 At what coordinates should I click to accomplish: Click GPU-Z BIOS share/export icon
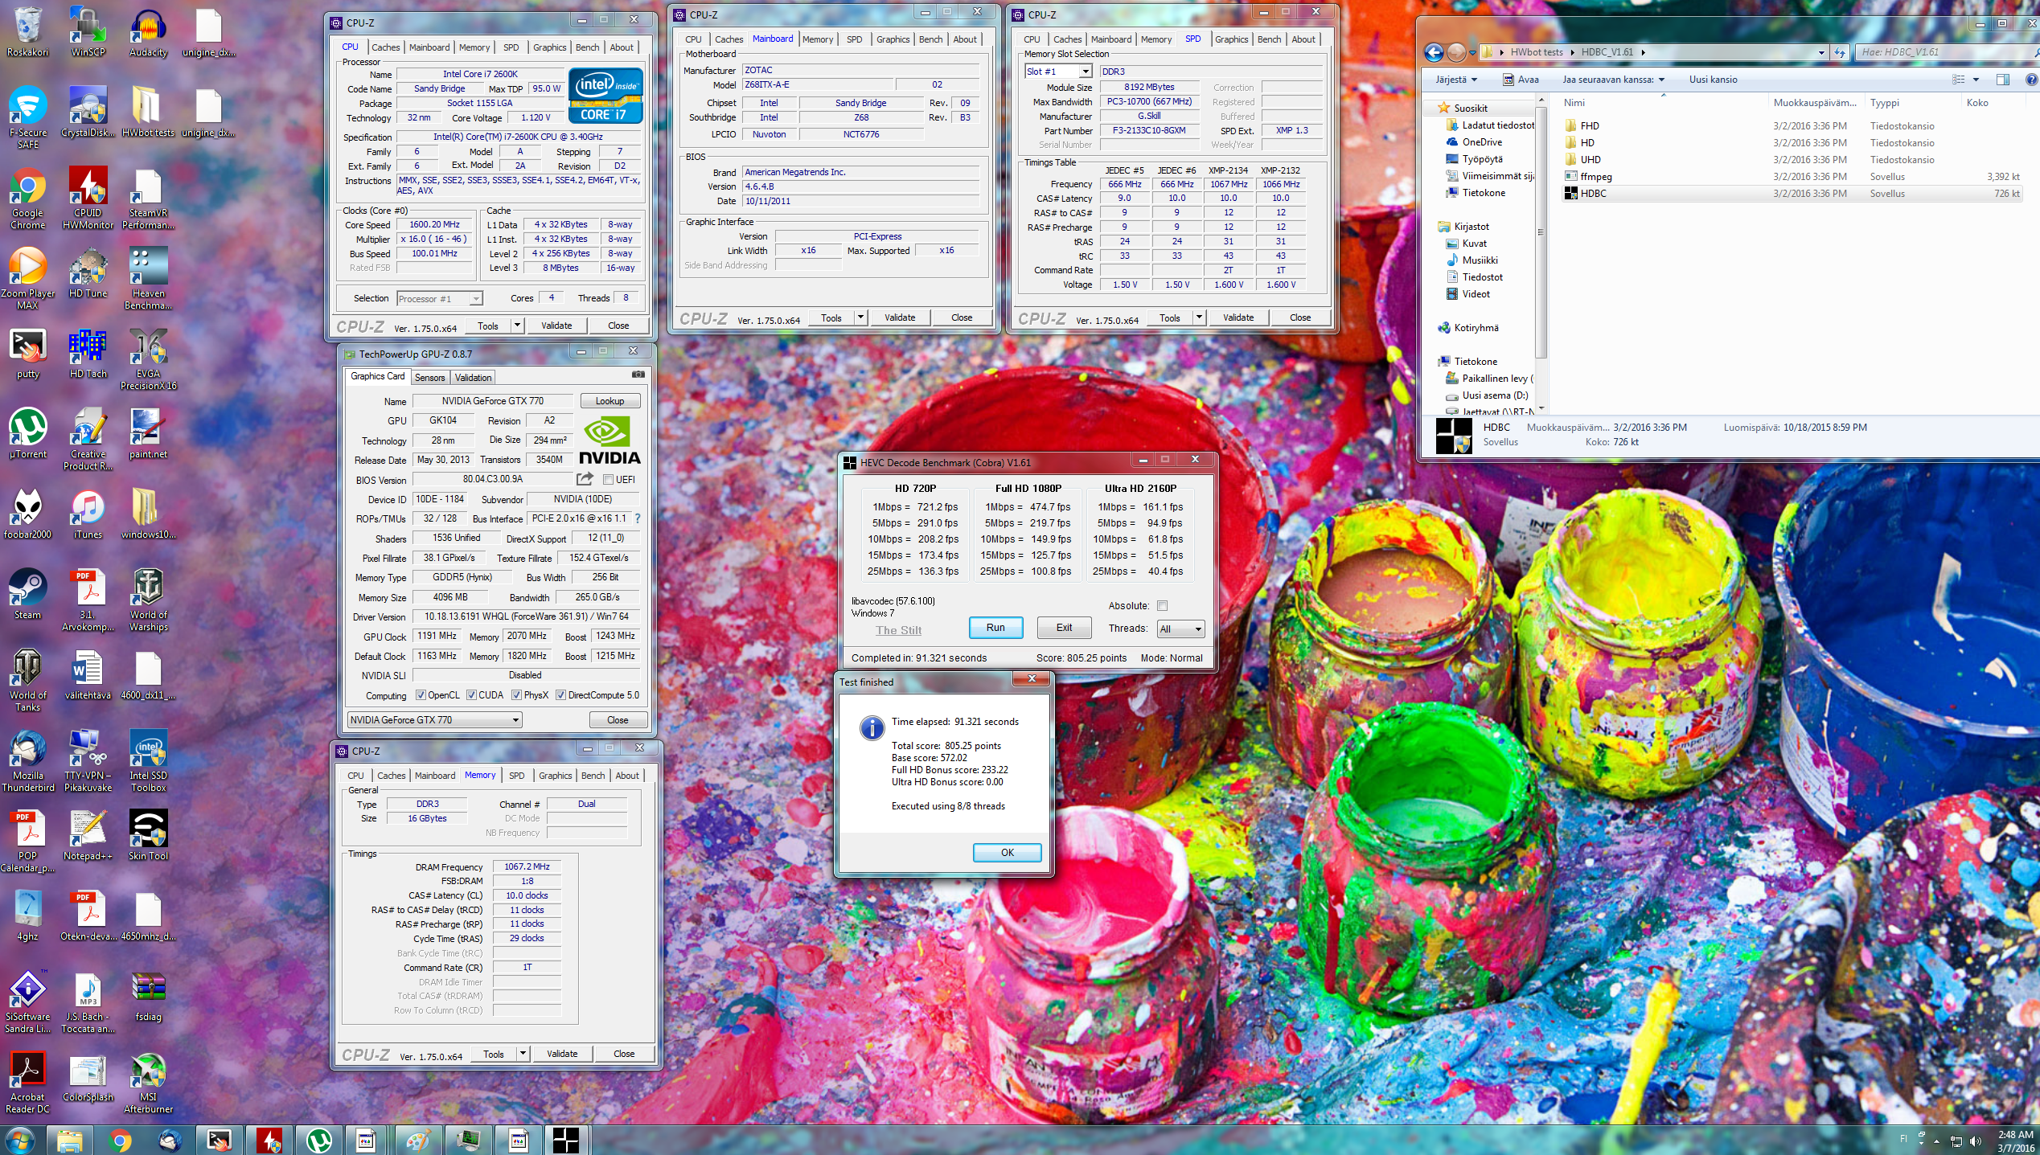pos(585,479)
